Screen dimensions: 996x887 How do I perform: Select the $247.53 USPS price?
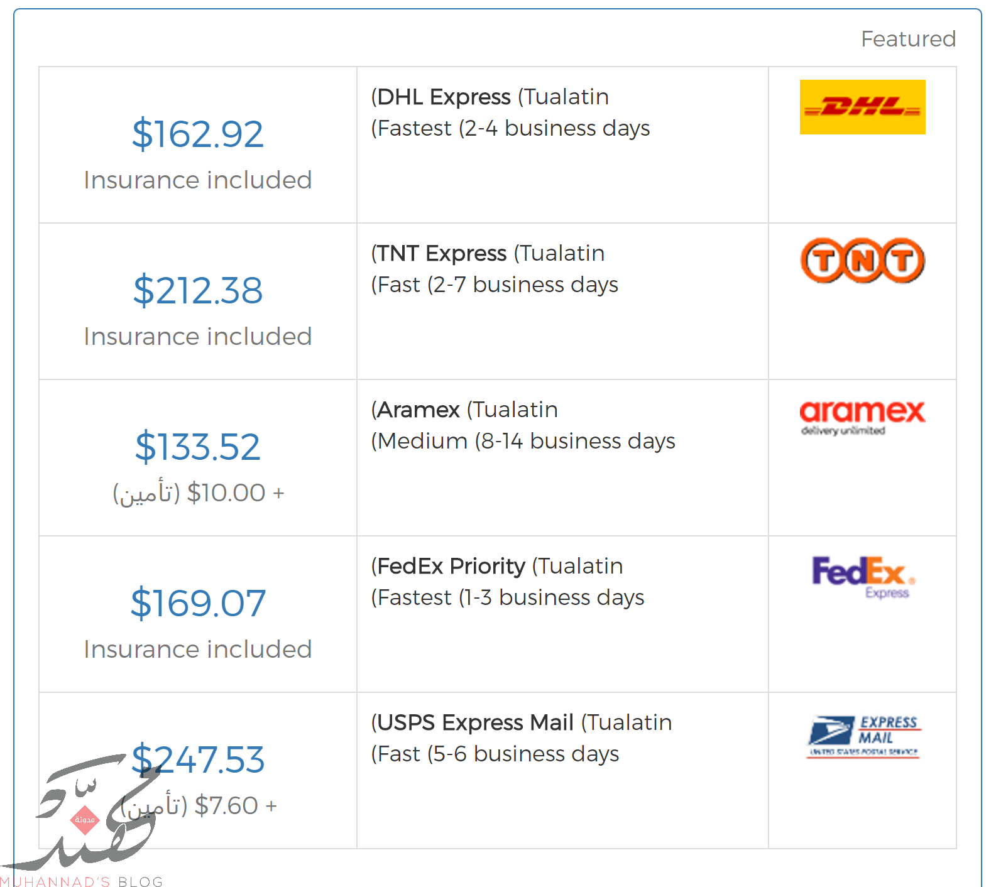198,759
